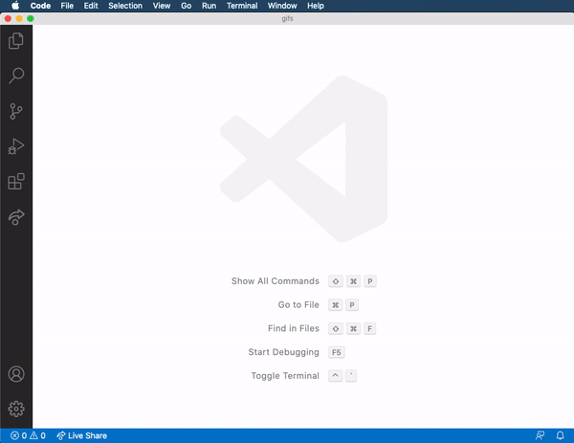Screen dimensions: 574x443
Task: Open the Selection menu
Action: tap(125, 6)
